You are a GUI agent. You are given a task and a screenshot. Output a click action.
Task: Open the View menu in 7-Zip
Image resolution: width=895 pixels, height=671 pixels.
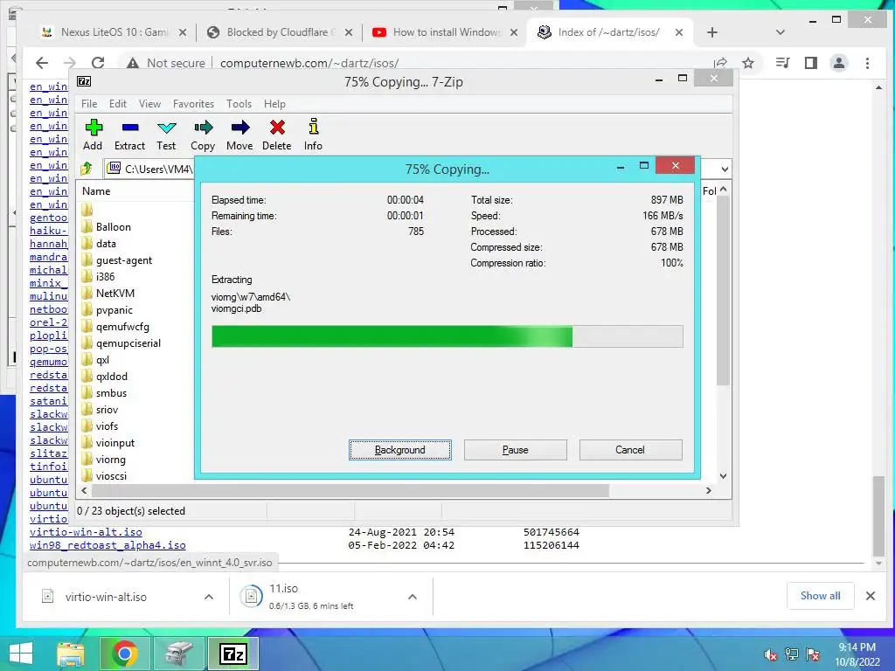[149, 104]
